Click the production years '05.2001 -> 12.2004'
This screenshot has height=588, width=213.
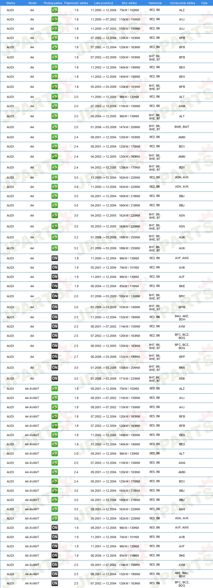104,268
